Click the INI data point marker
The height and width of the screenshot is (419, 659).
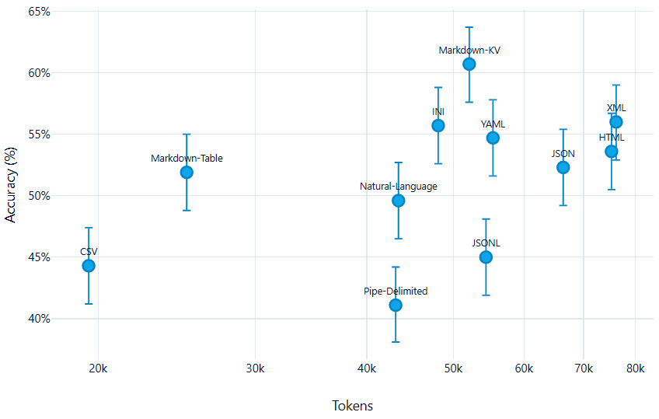(x=438, y=125)
